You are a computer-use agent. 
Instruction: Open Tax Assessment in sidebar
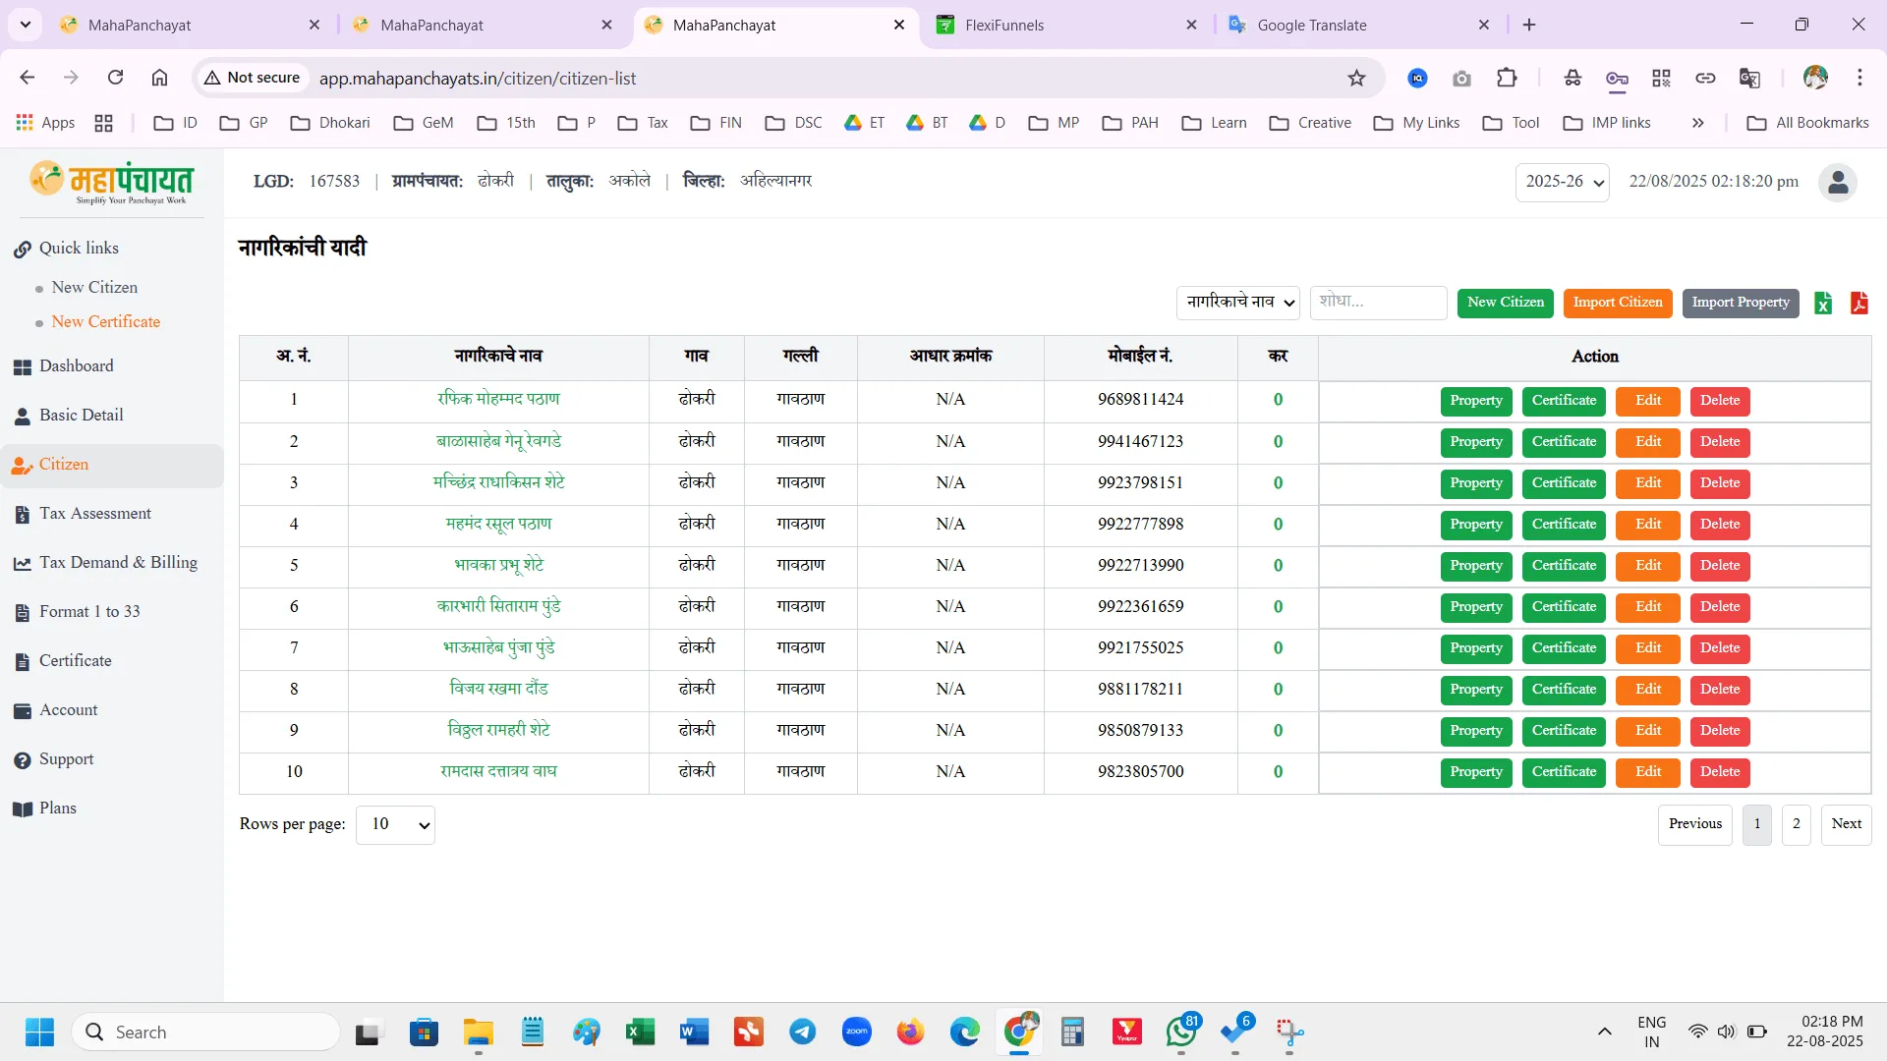click(x=94, y=514)
